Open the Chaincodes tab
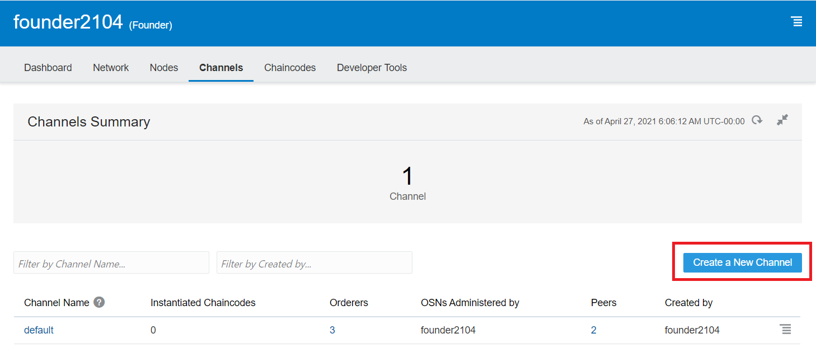This screenshot has height=352, width=816. [x=290, y=68]
